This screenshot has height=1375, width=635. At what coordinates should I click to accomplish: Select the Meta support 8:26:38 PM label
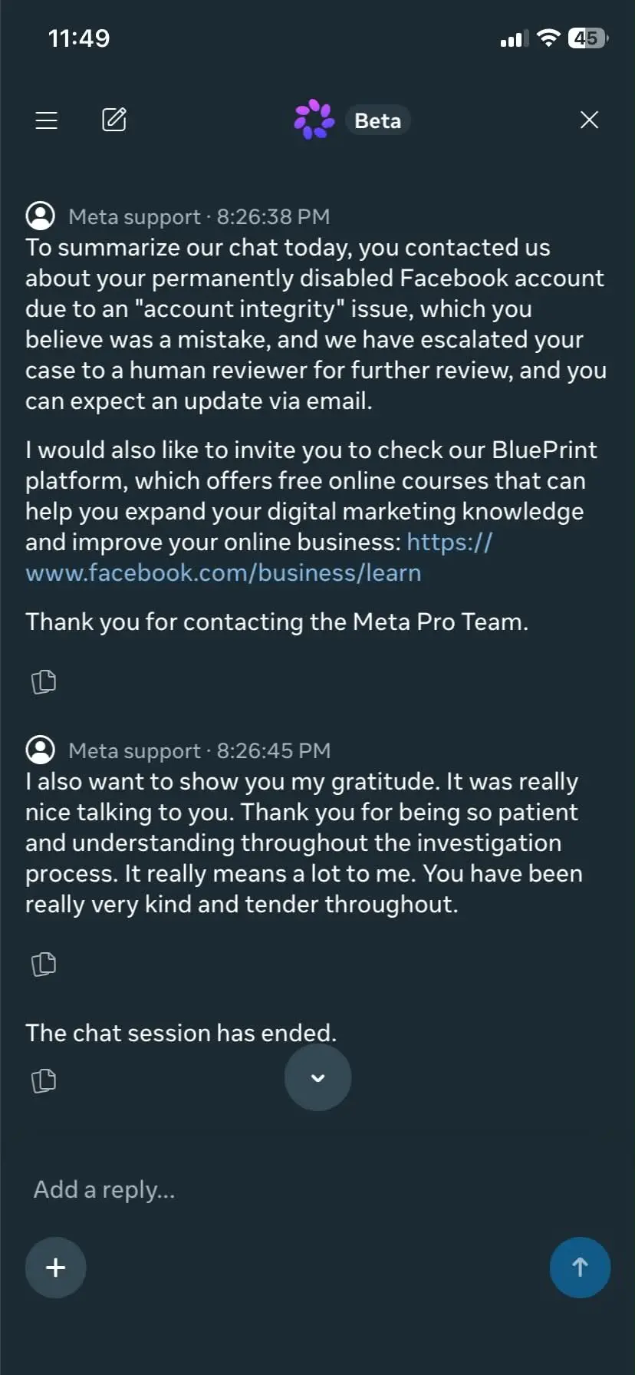pyautogui.click(x=199, y=217)
